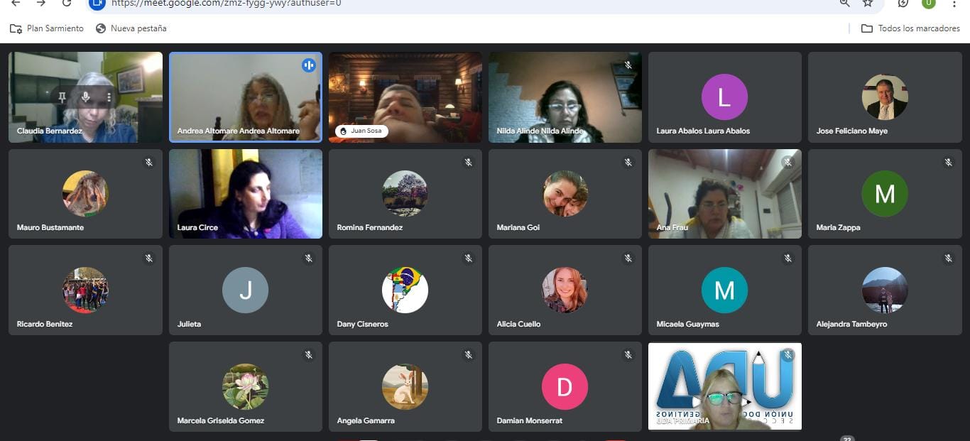Click the 'Claudia Bernardez' name label
Viewport: 970px width, 441px height.
click(x=50, y=131)
